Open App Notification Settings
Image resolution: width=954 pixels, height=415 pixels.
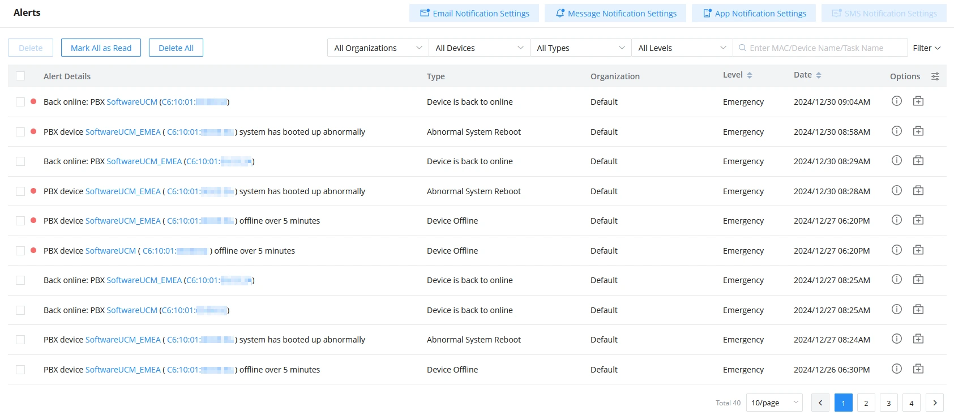[x=754, y=13]
